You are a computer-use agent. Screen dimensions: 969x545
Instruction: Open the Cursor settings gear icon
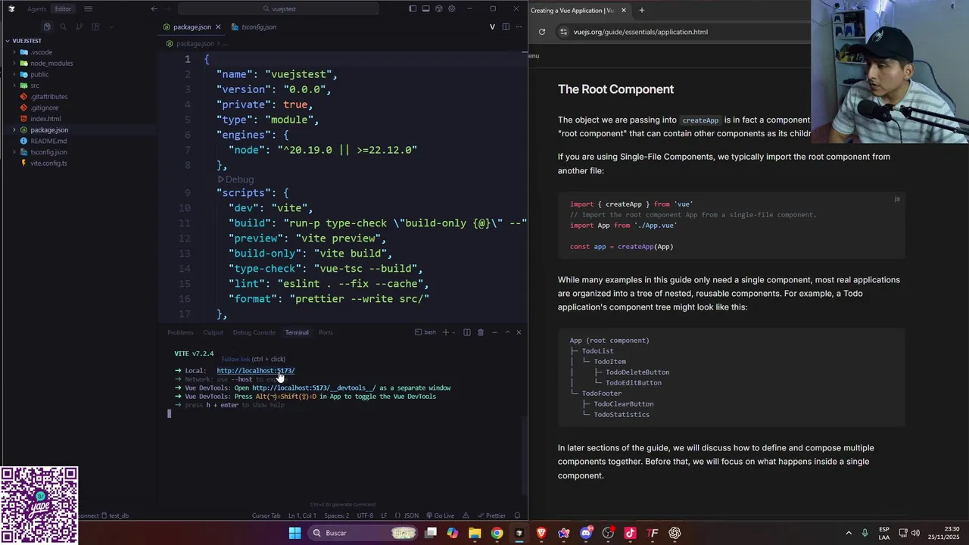pyautogui.click(x=451, y=9)
